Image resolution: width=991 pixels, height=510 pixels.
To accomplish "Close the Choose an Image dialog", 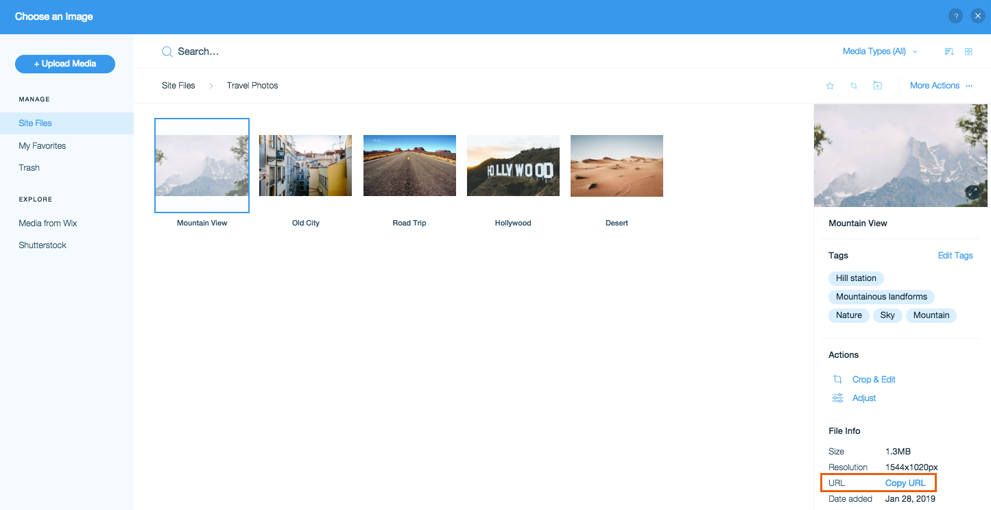I will 978,16.
